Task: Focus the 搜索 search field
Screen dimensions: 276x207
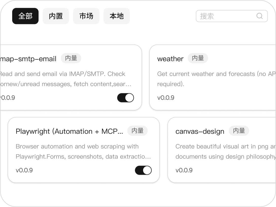Action: 227,16
